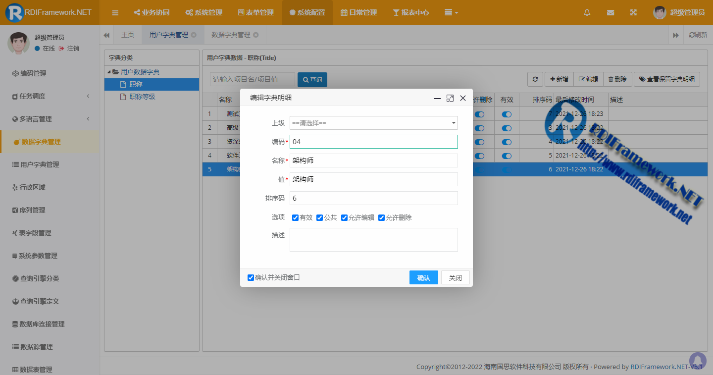713x375 pixels.
Task: Open the 业务协同 top menu
Action: (x=152, y=12)
